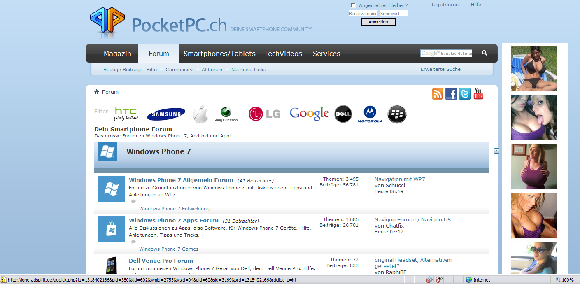Open the Magazin tab

(117, 54)
